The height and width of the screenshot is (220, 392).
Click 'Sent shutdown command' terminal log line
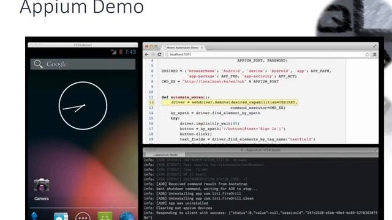(200, 189)
